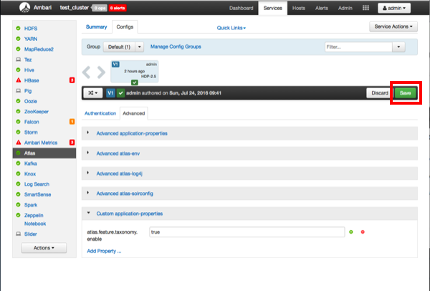Open Oozie service in sidebar
Image resolution: width=430 pixels, height=291 pixels.
(x=30, y=101)
